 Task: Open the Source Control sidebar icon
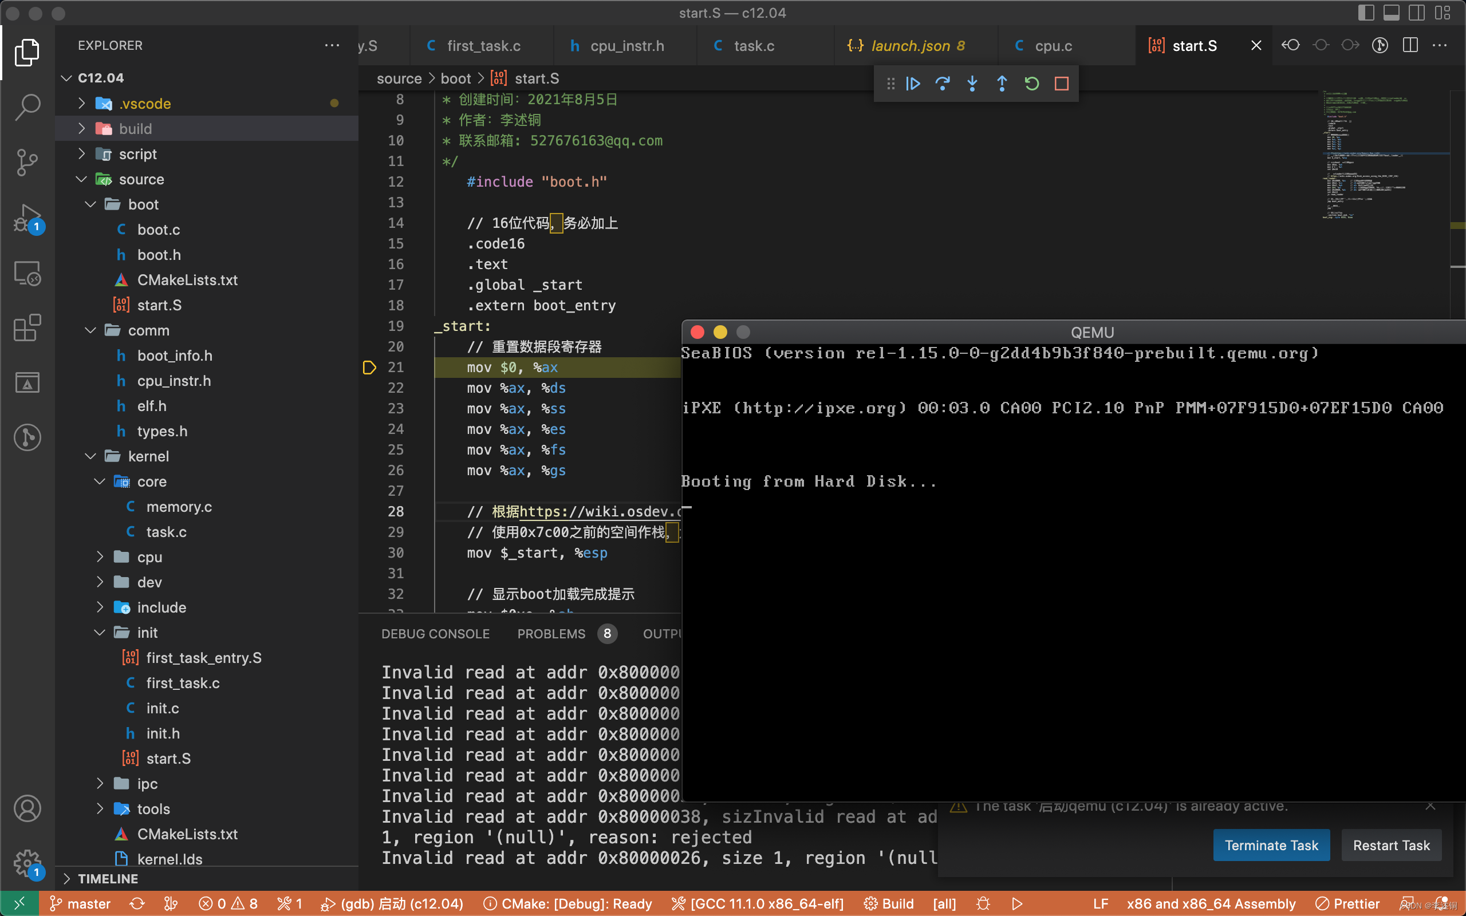point(27,163)
